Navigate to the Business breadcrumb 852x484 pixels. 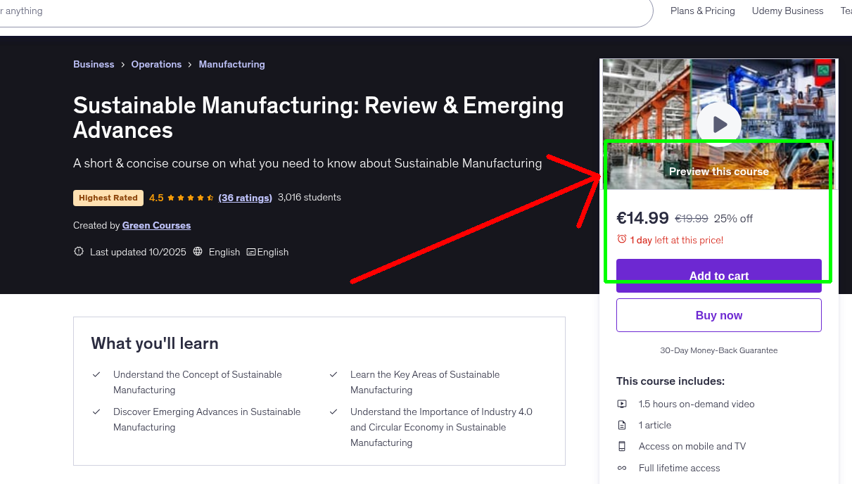[x=94, y=64]
